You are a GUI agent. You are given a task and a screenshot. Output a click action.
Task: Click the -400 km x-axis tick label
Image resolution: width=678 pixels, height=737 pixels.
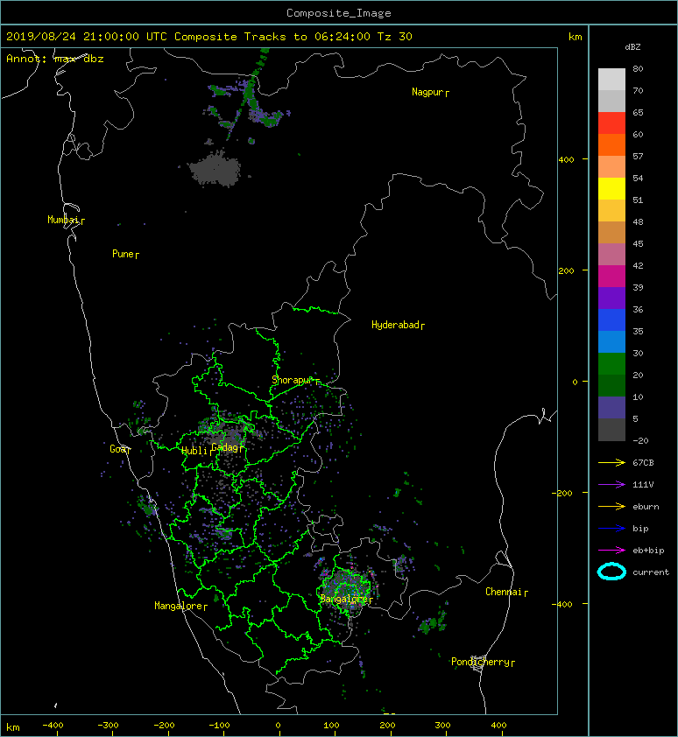53,726
